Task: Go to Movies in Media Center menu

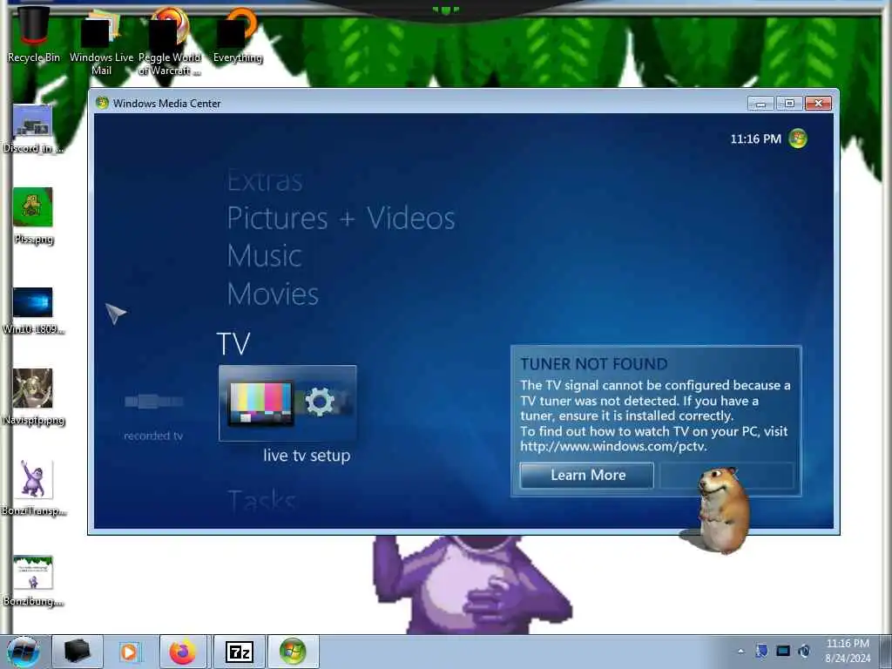Action: tap(273, 294)
